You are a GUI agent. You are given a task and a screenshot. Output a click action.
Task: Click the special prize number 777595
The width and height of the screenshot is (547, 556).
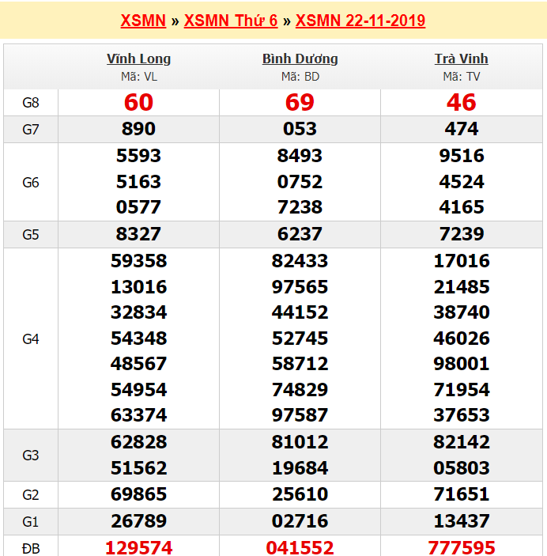461,548
